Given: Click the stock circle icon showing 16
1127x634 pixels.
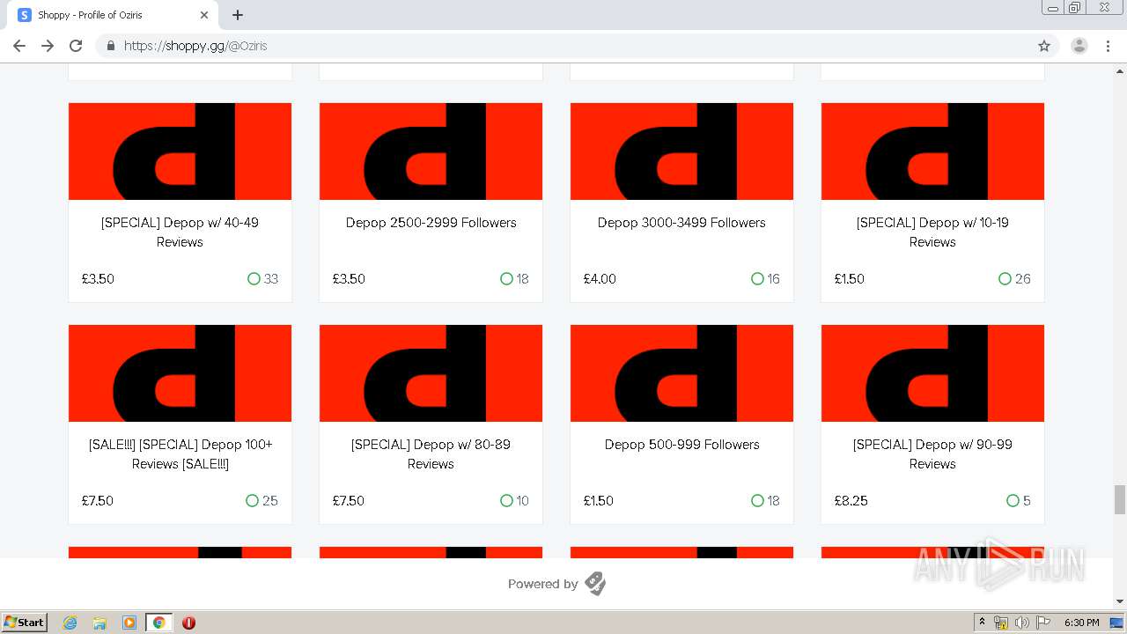Looking at the screenshot, I should click(757, 279).
